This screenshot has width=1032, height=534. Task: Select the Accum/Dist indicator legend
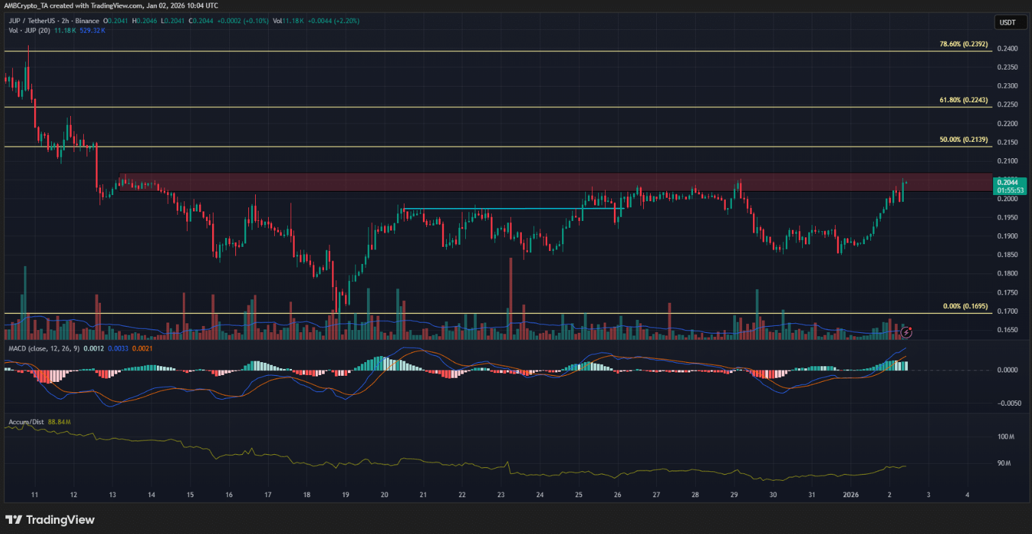point(25,422)
